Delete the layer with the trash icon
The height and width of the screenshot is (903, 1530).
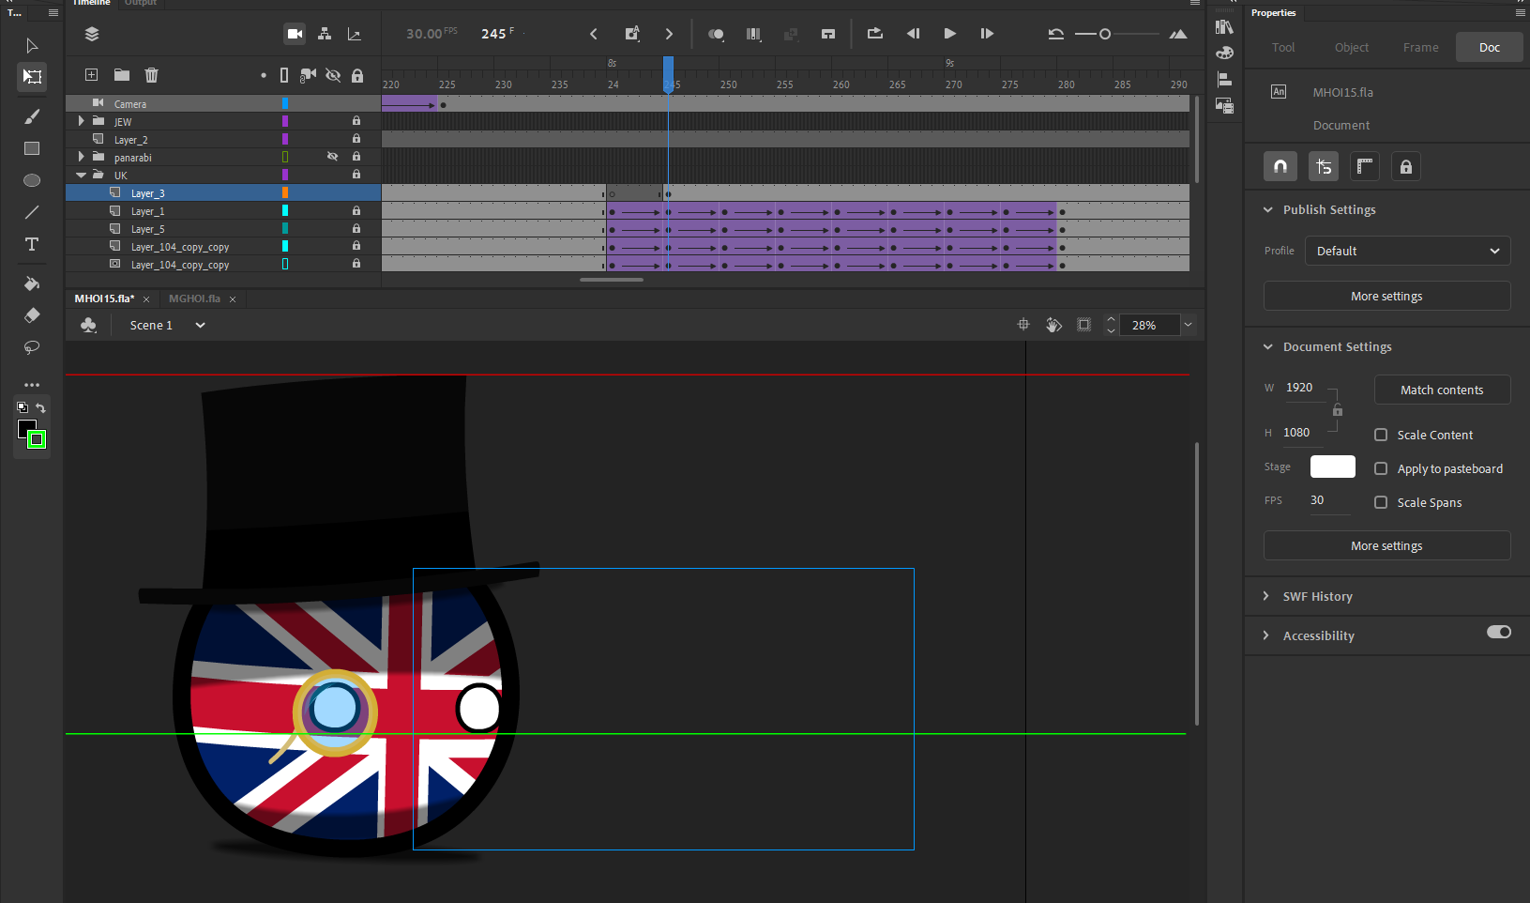151,75
